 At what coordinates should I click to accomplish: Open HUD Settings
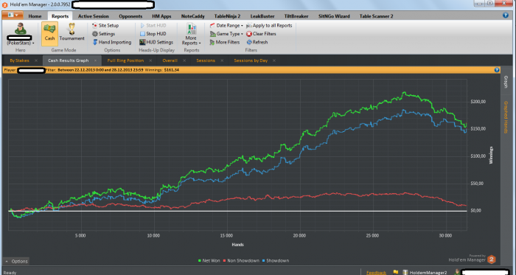point(156,42)
